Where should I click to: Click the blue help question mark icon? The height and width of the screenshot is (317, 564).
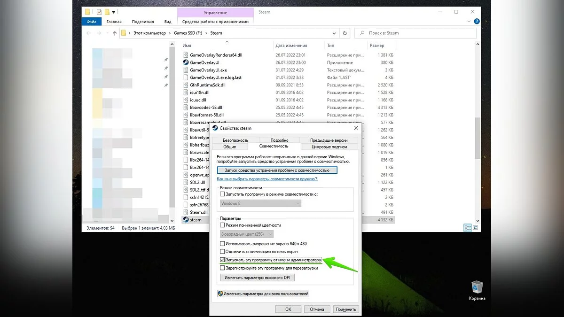click(477, 22)
